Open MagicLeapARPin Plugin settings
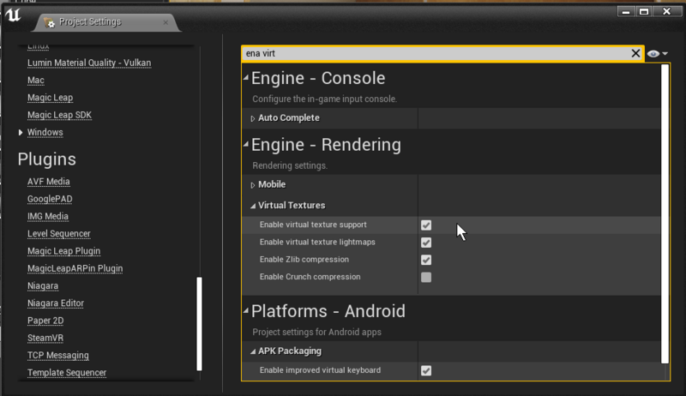This screenshot has width=686, height=396. pos(75,268)
